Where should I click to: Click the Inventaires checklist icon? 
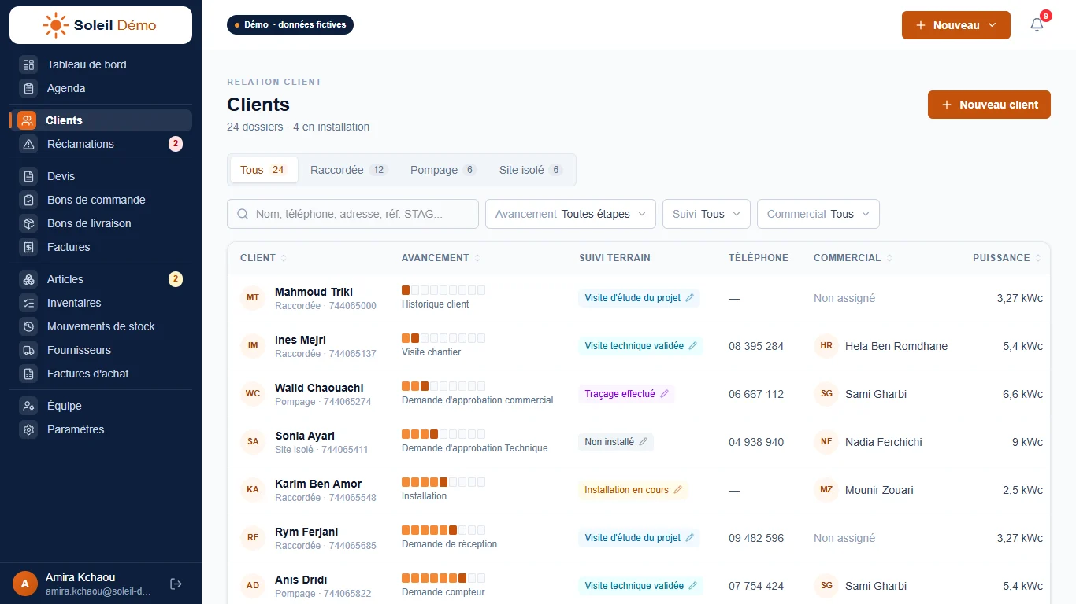[x=28, y=303]
